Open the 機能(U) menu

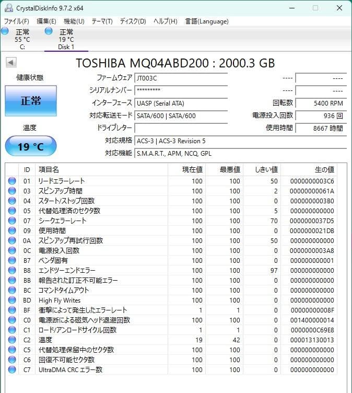click(74, 21)
